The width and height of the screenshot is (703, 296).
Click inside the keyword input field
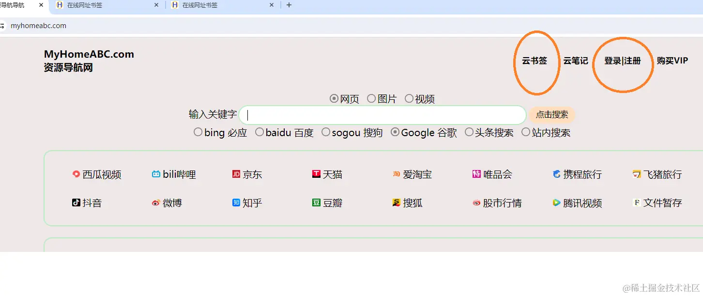click(x=382, y=115)
